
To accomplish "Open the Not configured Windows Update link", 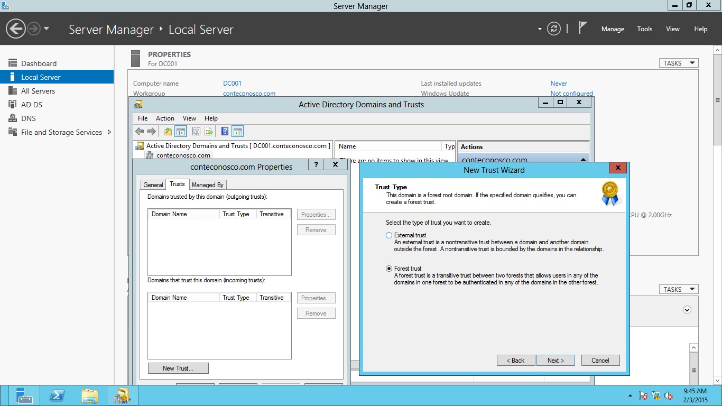I will click(x=572, y=93).
